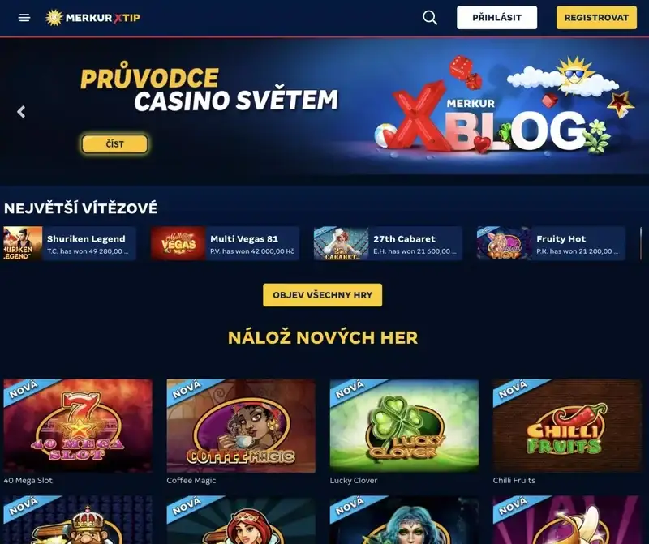The height and width of the screenshot is (544, 649).
Task: Click OBJEV VŠECHNY HRY button
Action: 322,295
